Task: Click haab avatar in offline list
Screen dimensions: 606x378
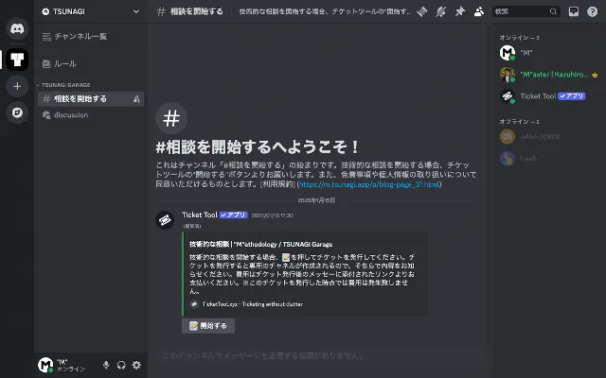Action: (508, 158)
